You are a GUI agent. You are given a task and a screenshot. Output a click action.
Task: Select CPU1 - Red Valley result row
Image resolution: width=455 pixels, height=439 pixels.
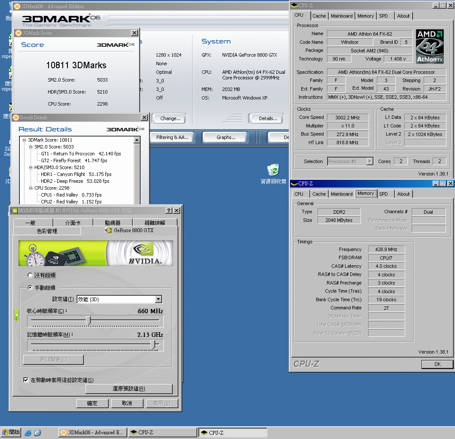click(x=71, y=195)
